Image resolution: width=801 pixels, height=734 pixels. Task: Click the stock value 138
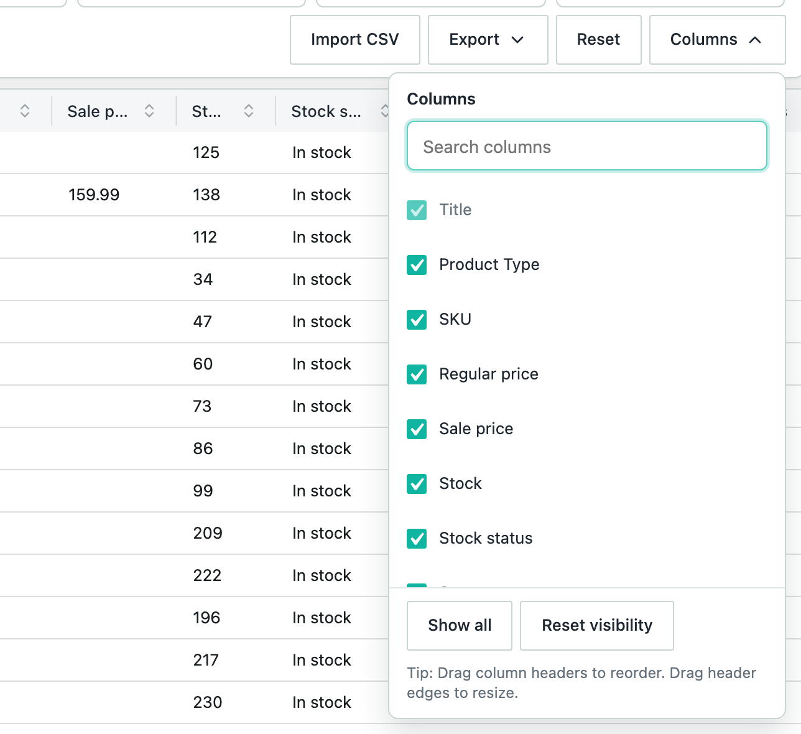click(206, 195)
